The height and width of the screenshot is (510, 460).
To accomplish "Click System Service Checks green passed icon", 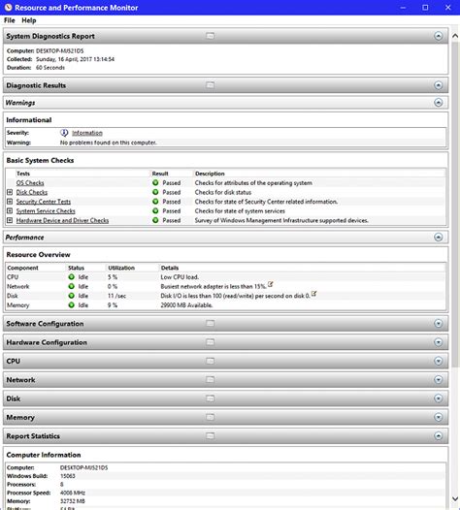I will (x=155, y=210).
